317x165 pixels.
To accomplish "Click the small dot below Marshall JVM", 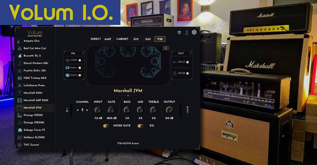I will (x=128, y=95).
